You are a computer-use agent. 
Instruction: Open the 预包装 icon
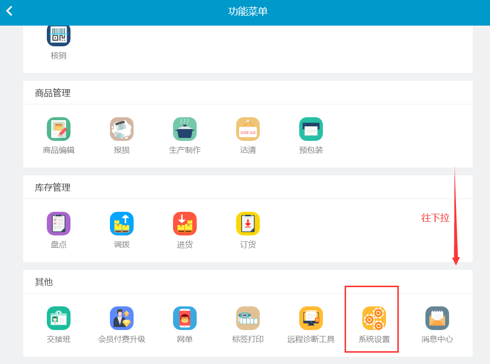[311, 129]
